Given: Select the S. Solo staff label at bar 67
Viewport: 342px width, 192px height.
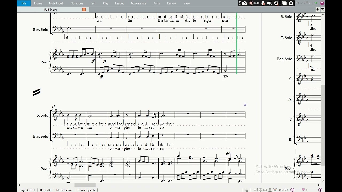Looking at the screenshot, I should tap(43, 115).
